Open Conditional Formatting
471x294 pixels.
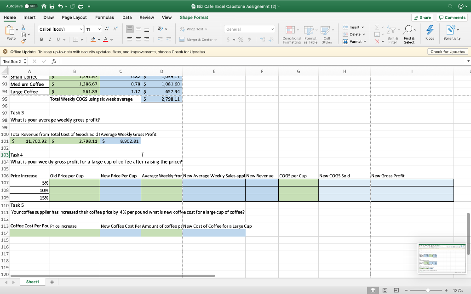(291, 34)
